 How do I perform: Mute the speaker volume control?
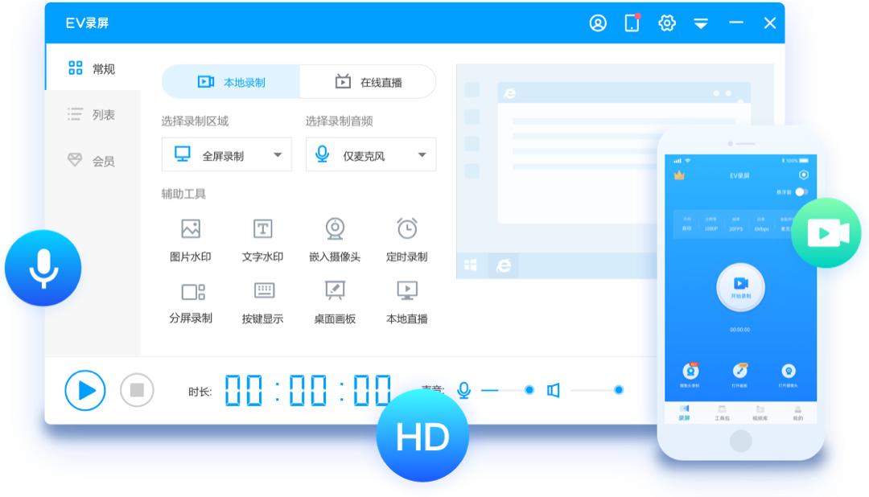pyautogui.click(x=554, y=389)
